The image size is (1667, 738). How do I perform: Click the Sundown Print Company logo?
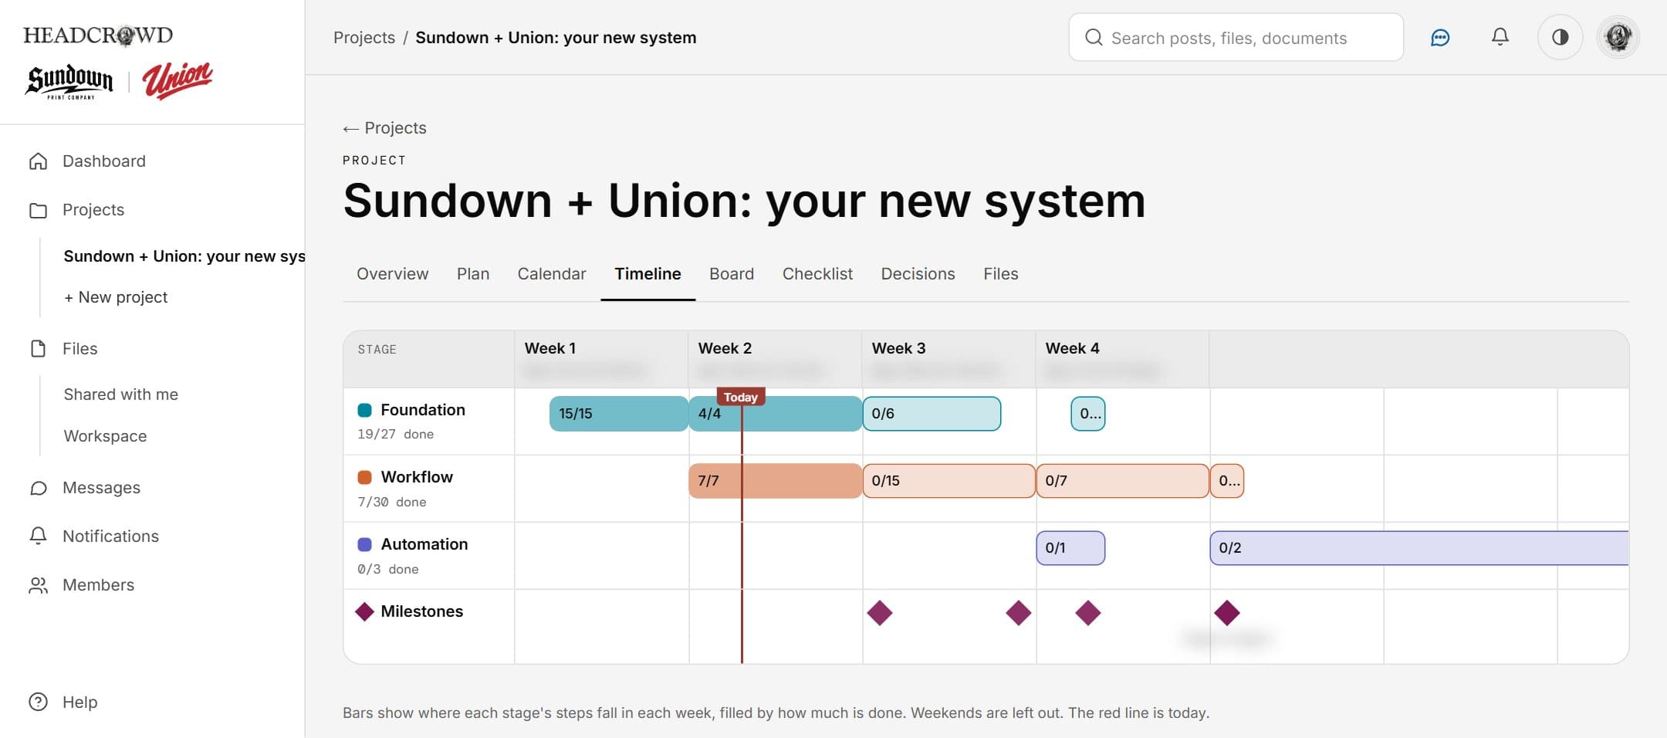(69, 82)
